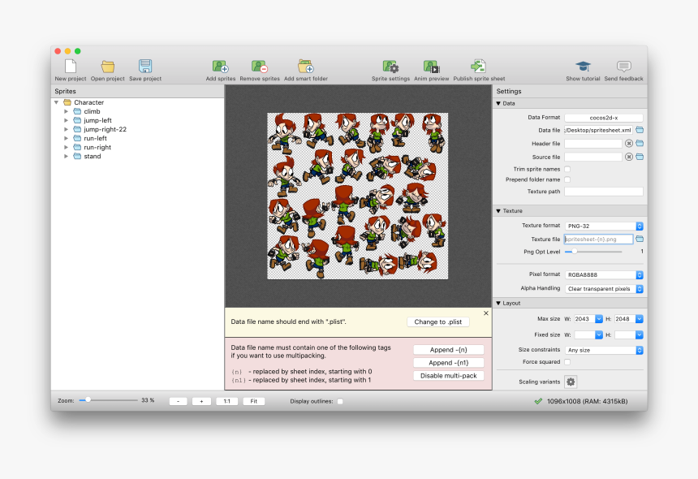This screenshot has width=698, height=479.
Task: Expand the run-left folder arrow
Action: (66, 138)
